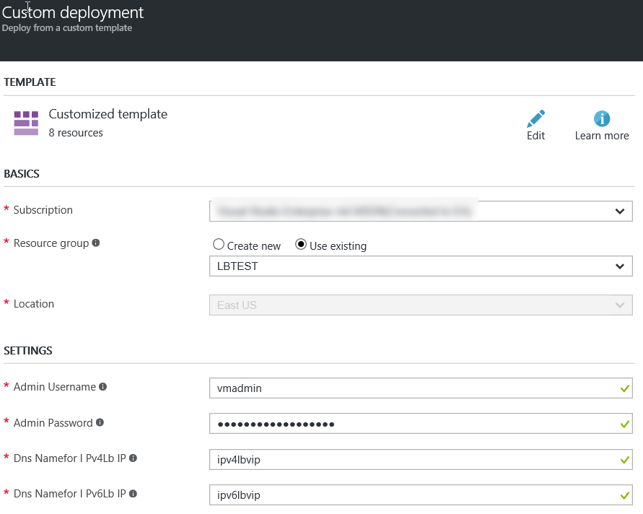Click the Edit label under the pencil
The width and height of the screenshot is (643, 514).
[535, 136]
